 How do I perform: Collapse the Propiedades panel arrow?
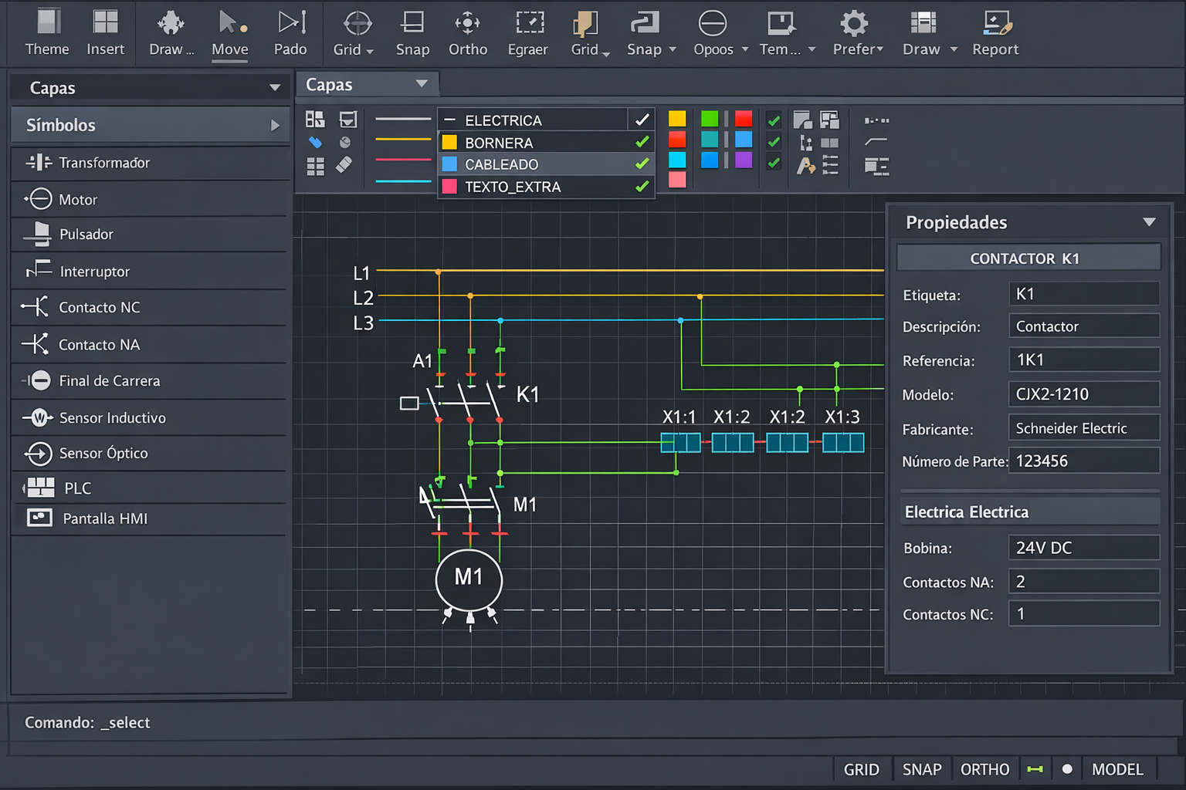pyautogui.click(x=1149, y=222)
